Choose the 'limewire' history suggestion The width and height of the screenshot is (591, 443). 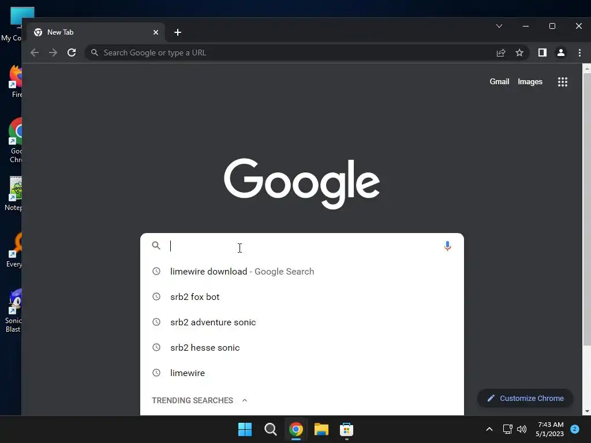pyautogui.click(x=302, y=373)
